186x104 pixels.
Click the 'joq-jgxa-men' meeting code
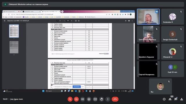pyautogui.click(x=17, y=99)
